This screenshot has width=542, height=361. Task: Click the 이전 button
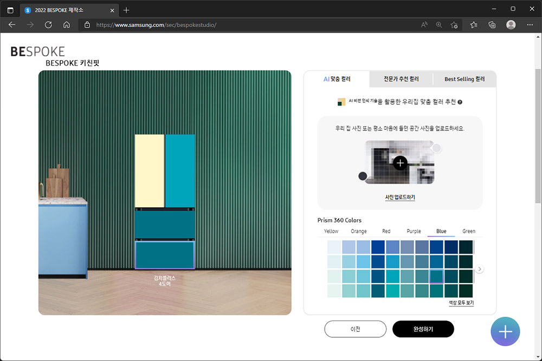click(x=356, y=329)
